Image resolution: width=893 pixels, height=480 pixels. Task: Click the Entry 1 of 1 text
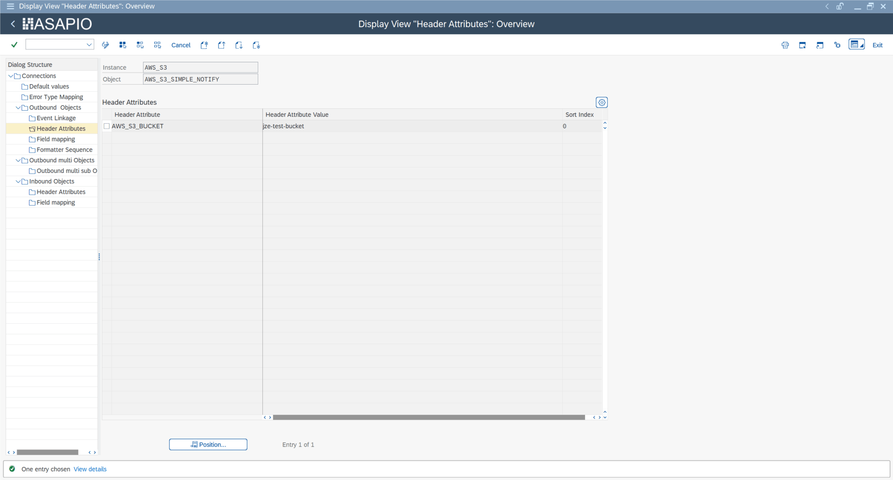[x=298, y=445]
